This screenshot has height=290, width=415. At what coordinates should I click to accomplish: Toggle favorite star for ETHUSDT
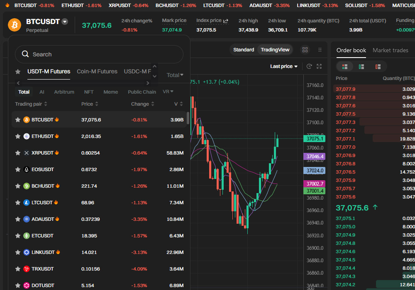18,136
